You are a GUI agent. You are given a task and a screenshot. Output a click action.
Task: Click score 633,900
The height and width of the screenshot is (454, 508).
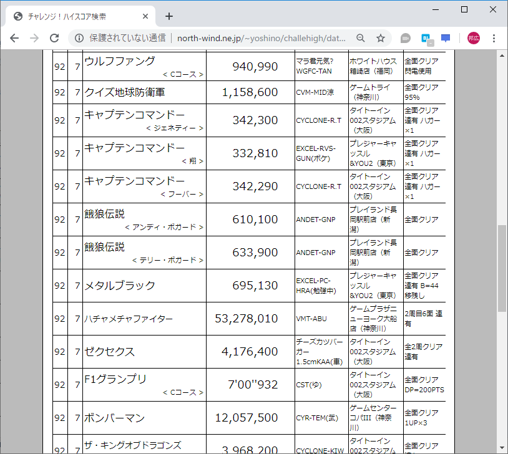[255, 253]
